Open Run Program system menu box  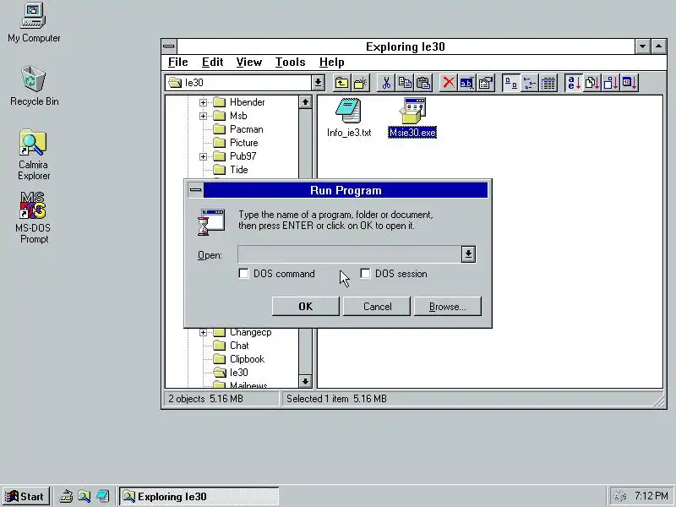(x=196, y=189)
